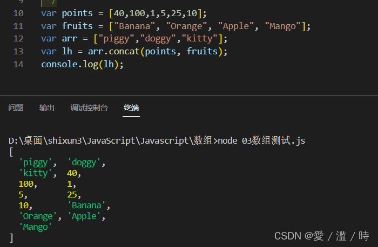Click 'Apple' in terminal output
Image resolution: width=378 pixels, height=247 pixels.
(84, 216)
